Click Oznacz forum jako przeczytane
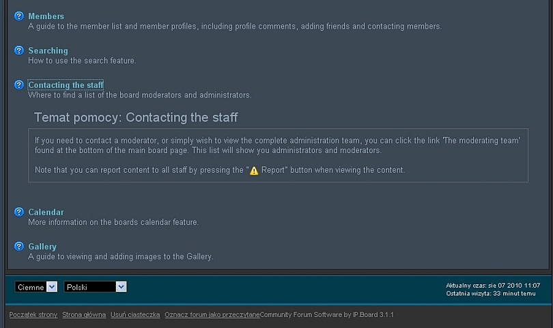Viewport: 553px width, 328px height. coord(212,315)
